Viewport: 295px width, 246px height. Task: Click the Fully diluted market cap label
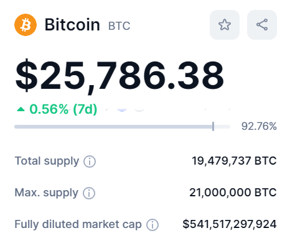78,224
